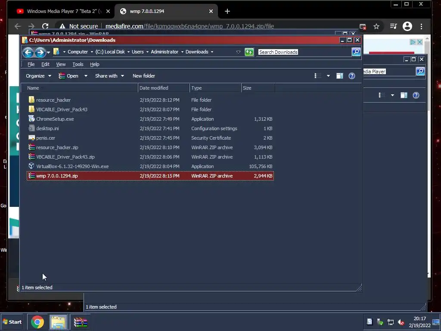Click Chrome's reload page button
This screenshot has width=441, height=331.
[45, 26]
